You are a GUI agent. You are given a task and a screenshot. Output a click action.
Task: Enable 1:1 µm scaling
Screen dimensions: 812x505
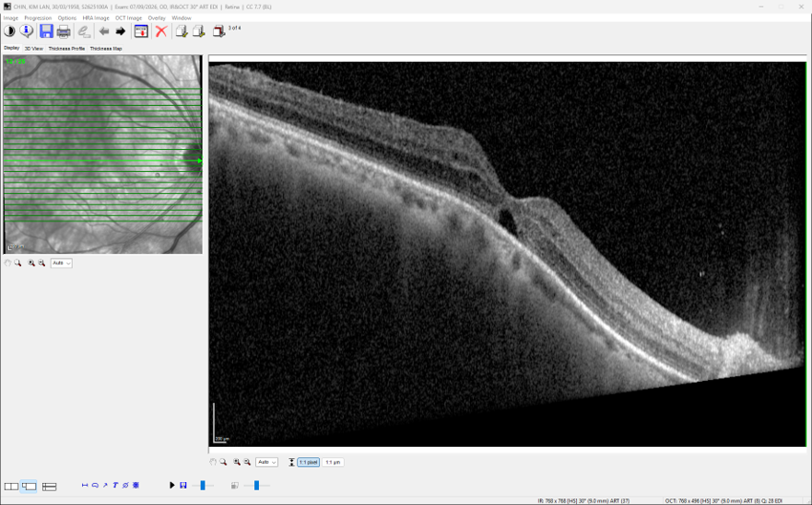coord(332,462)
